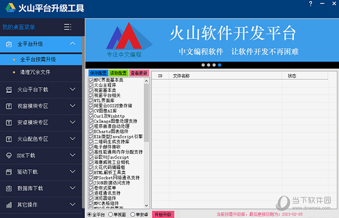Start upgrade with 开始升级 button
Image resolution: width=339 pixels, height=218 pixels.
[x=163, y=215]
